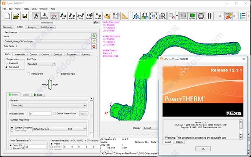Select the Part selection mode tool
This screenshot has height=157, width=251.
coord(36,16)
